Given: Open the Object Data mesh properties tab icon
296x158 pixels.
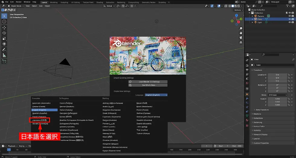Looking at the screenshot, I should tap(247, 116).
